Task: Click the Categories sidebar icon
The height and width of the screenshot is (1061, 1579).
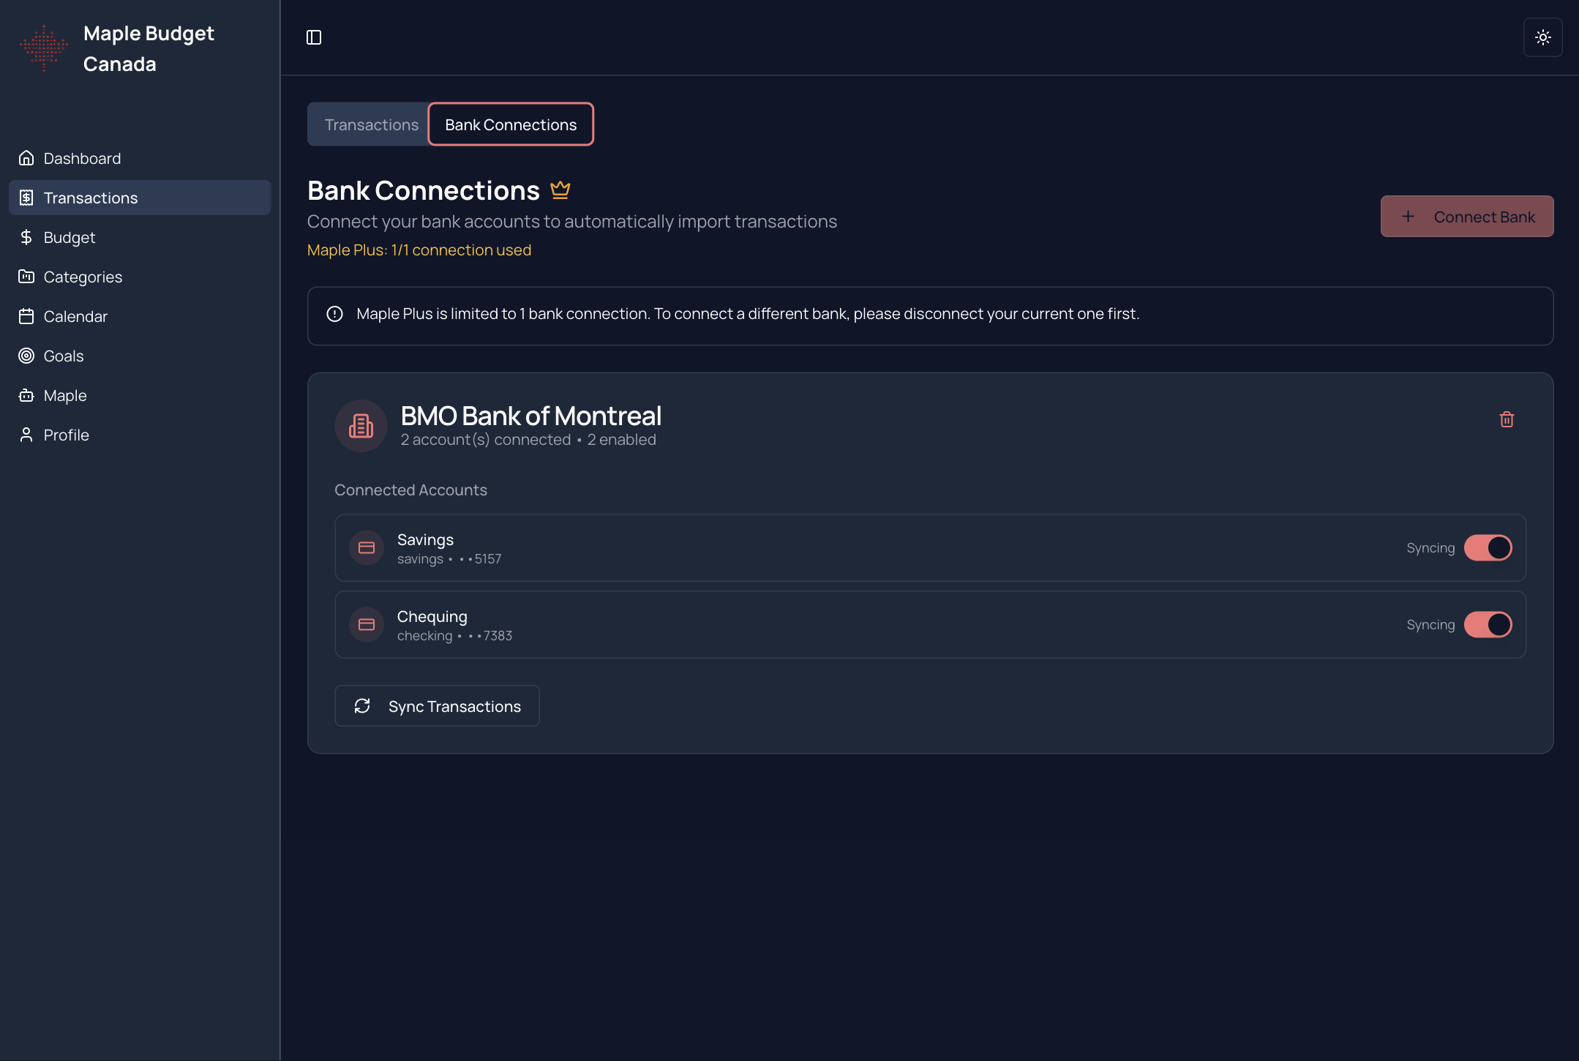Action: coord(26,277)
